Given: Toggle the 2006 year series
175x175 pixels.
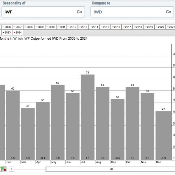Looking at the screenshot, I should pos(7,27).
